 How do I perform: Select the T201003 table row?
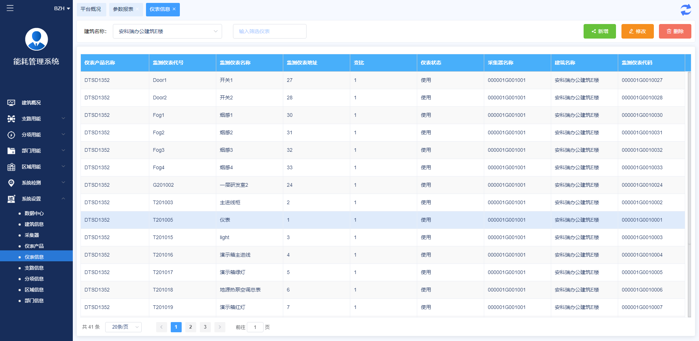[383, 202]
